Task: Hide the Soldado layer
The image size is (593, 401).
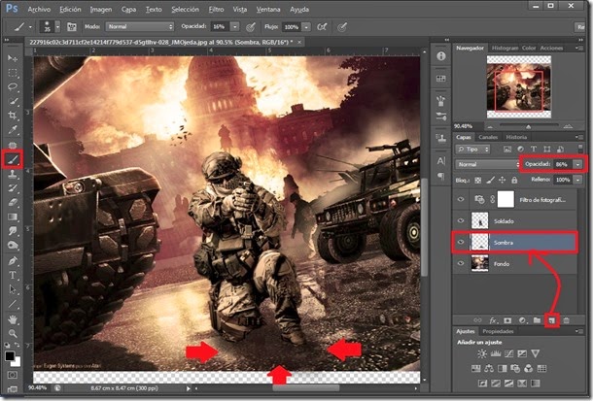Action: click(461, 221)
